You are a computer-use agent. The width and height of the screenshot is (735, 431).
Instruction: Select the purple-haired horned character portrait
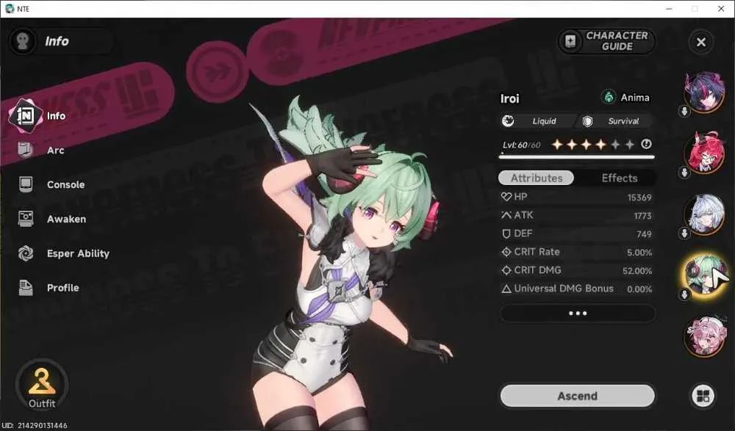click(x=704, y=92)
